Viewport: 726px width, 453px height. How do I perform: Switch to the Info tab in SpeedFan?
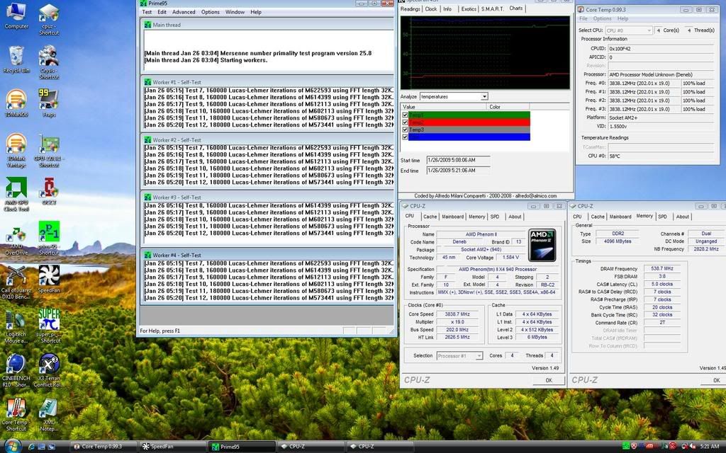(447, 8)
